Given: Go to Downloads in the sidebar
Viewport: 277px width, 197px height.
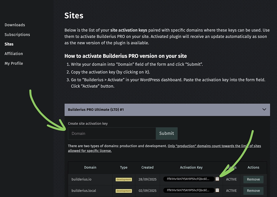Looking at the screenshot, I should (x=15, y=25).
